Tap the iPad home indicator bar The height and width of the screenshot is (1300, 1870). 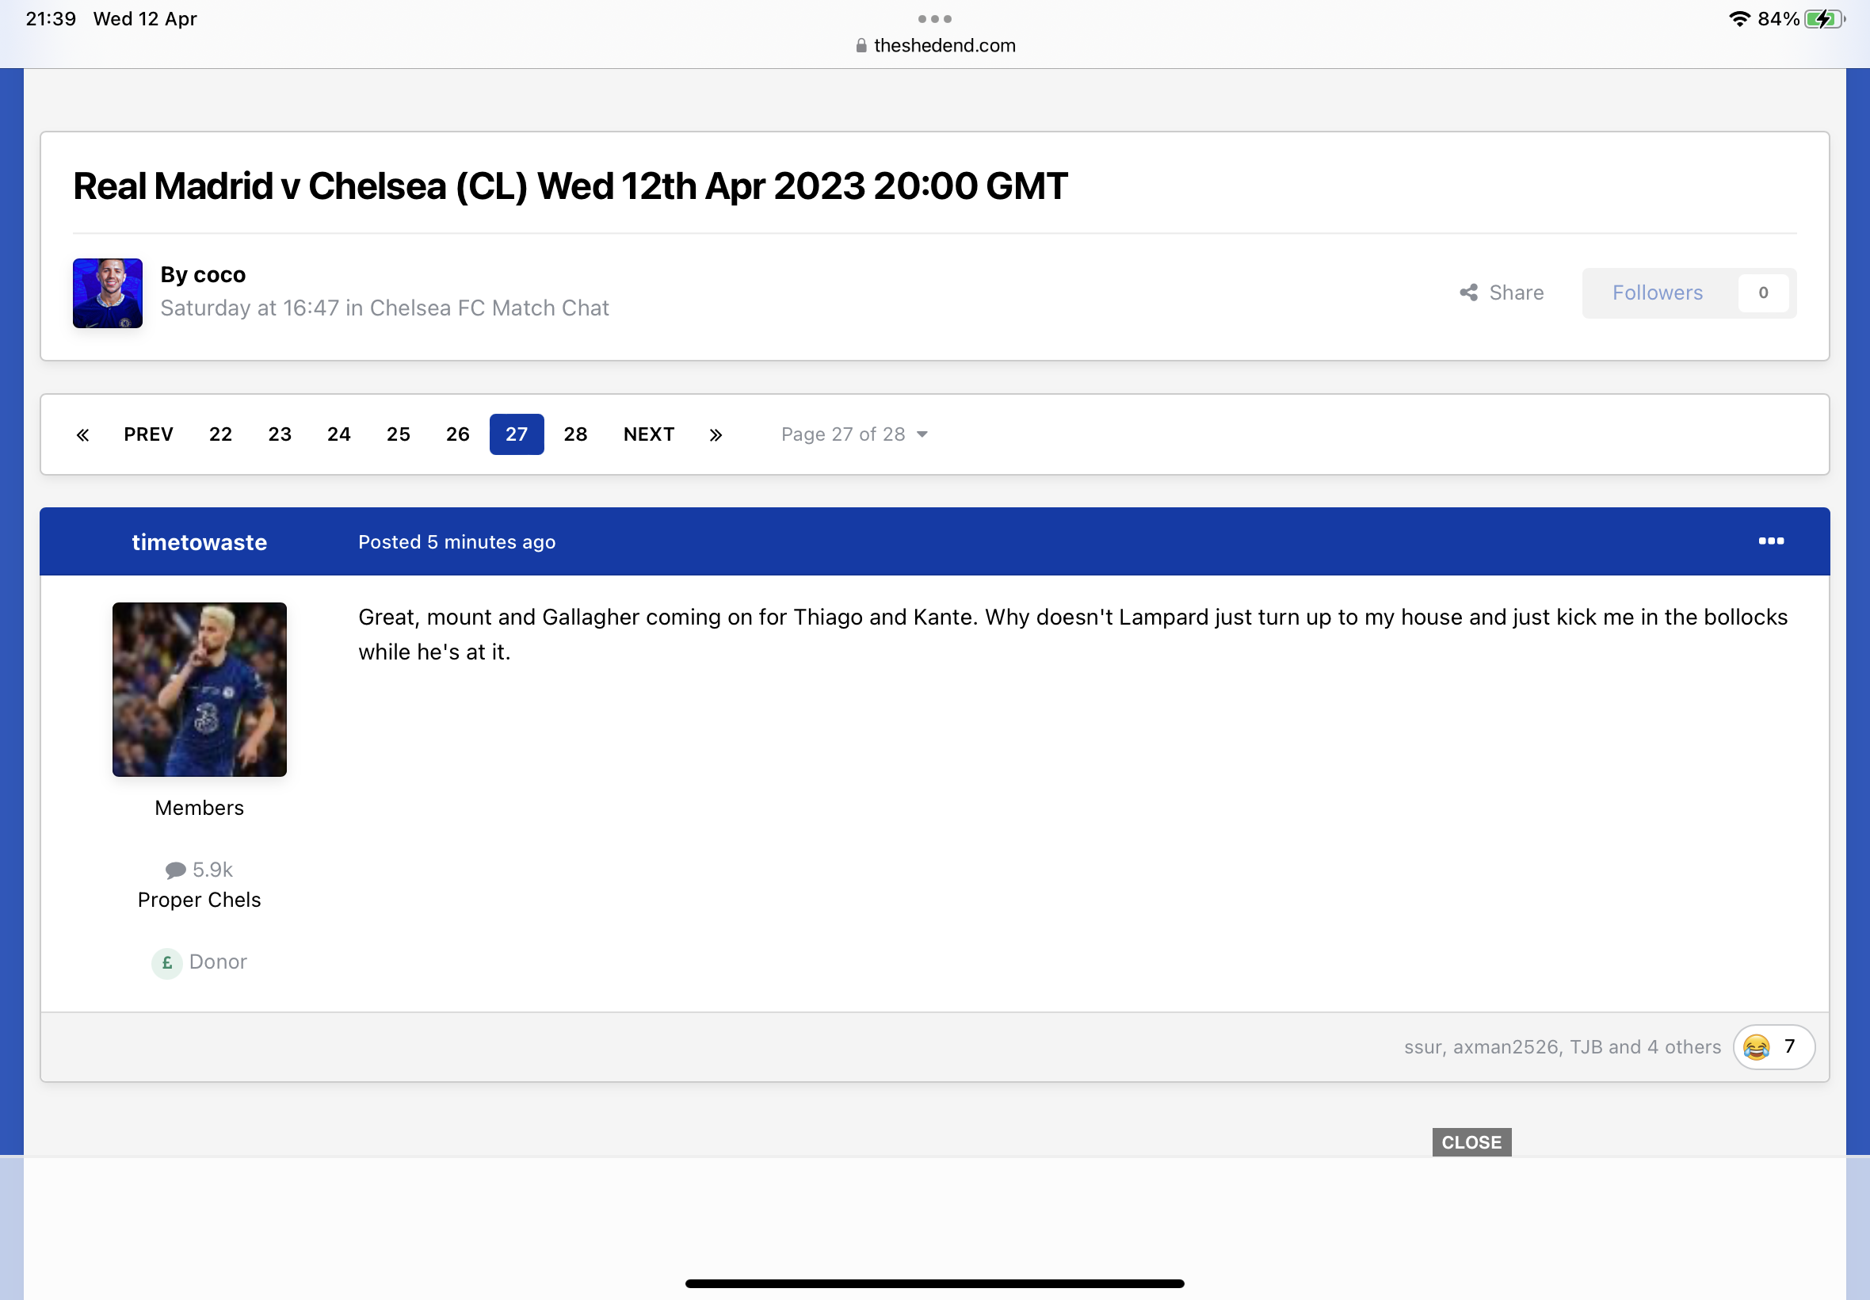934,1283
